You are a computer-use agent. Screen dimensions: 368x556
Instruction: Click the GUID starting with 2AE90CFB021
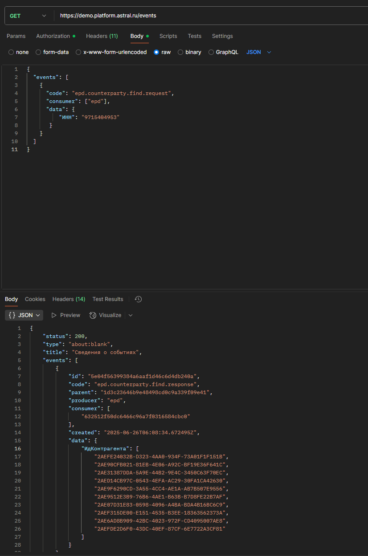pos(159,465)
